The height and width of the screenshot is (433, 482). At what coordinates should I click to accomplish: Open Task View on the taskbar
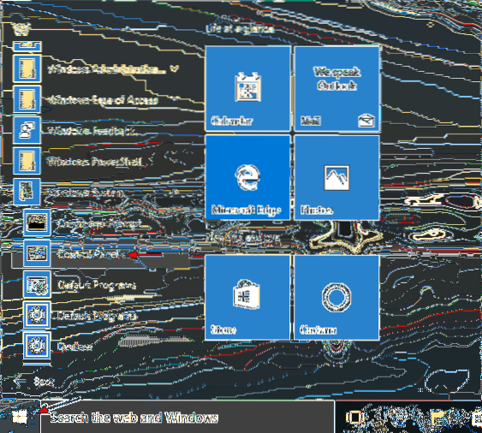[x=354, y=418]
